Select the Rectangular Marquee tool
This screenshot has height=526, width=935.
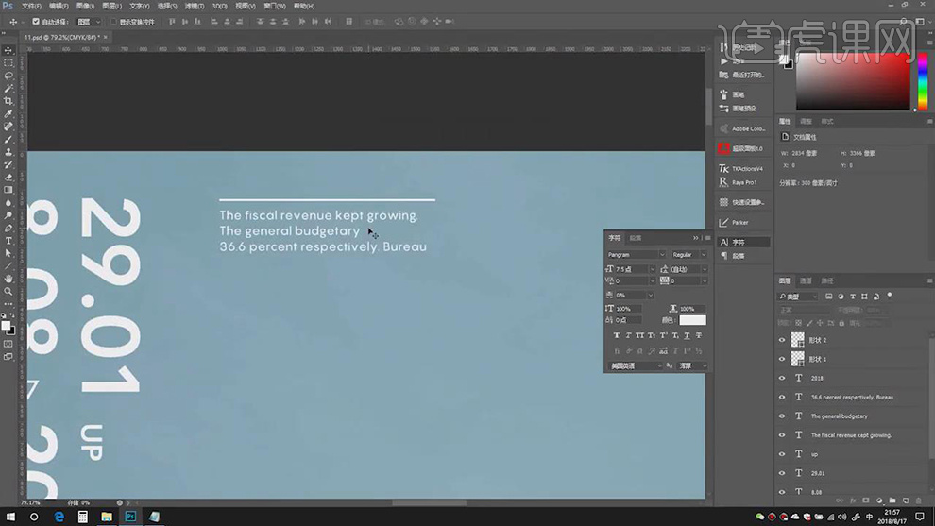click(x=8, y=63)
